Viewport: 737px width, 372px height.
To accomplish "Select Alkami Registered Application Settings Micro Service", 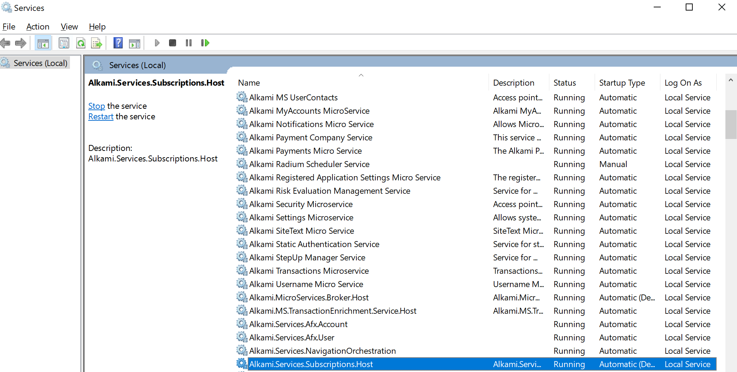I will pos(476,178).
